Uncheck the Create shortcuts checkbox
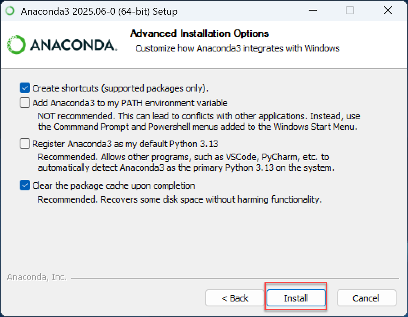 (25, 88)
